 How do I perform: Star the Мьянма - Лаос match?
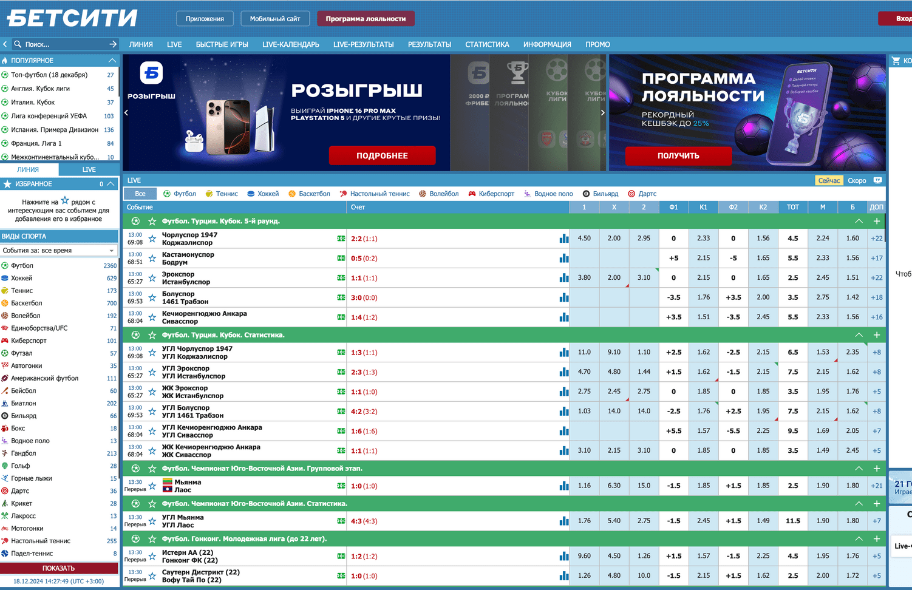pos(152,486)
